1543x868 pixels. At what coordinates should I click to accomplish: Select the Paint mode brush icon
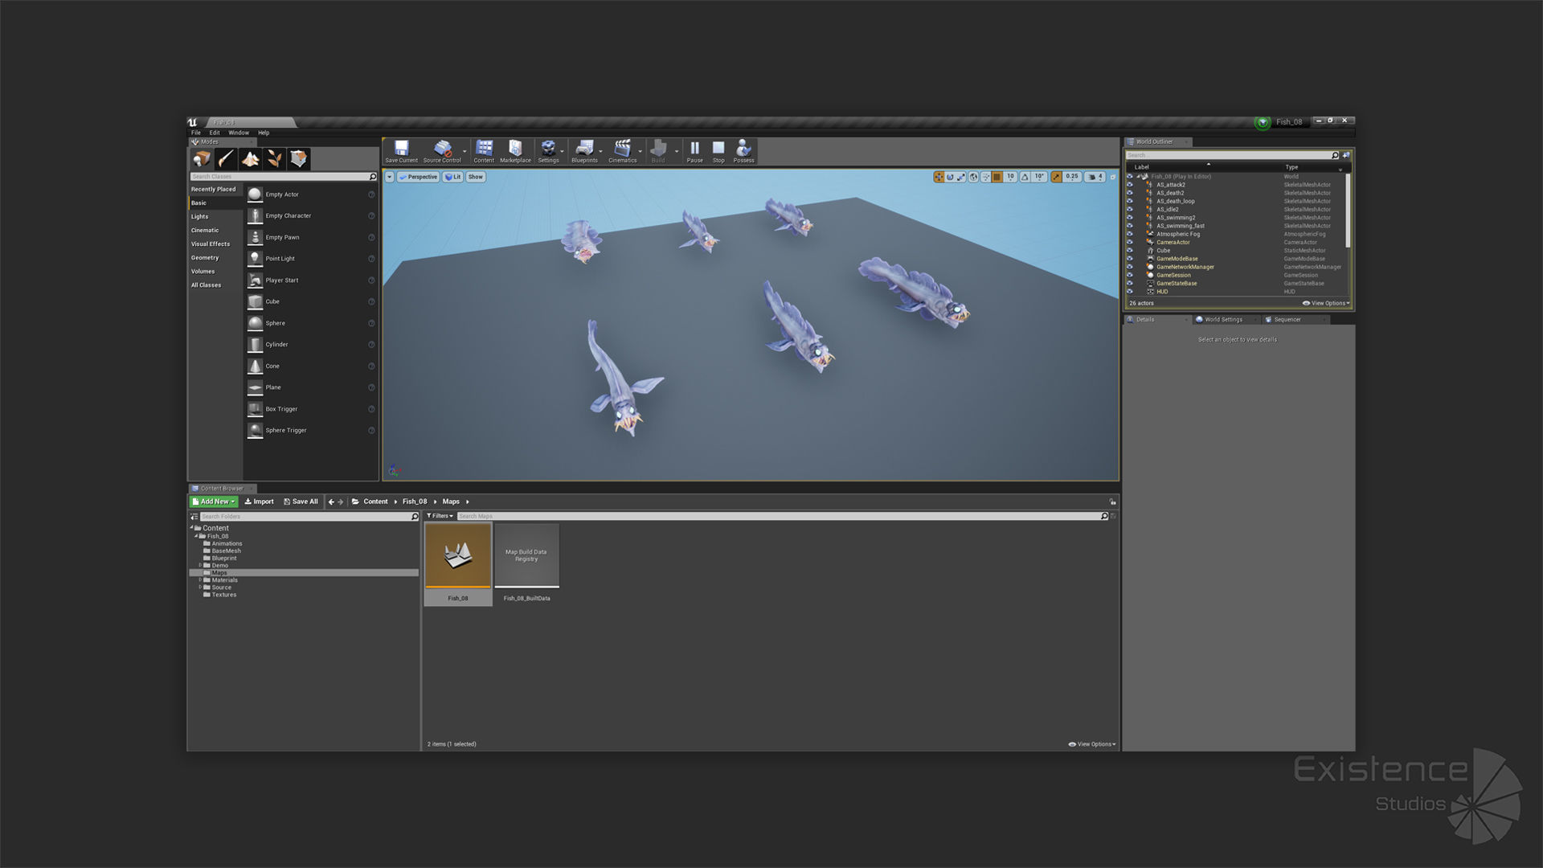226,158
